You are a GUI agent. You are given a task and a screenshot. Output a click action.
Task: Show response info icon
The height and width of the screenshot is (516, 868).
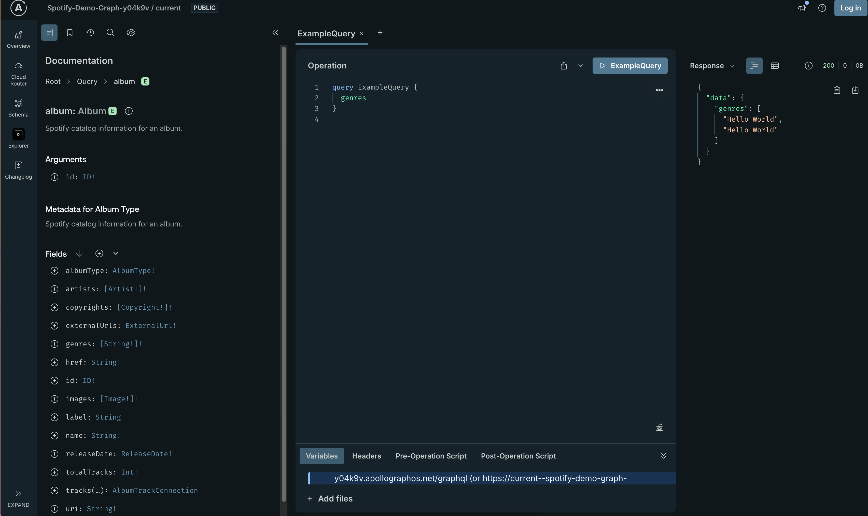(808, 66)
